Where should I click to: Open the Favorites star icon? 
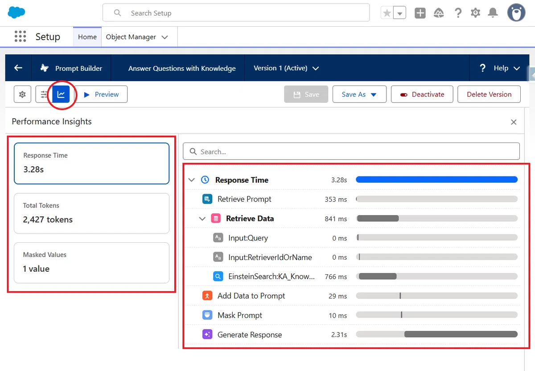click(387, 13)
